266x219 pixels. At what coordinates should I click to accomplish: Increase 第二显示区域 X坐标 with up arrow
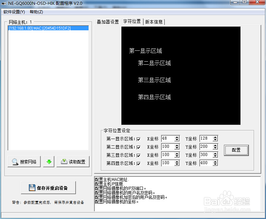tap(177, 145)
